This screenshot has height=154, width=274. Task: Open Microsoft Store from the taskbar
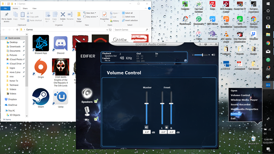tap(268, 26)
